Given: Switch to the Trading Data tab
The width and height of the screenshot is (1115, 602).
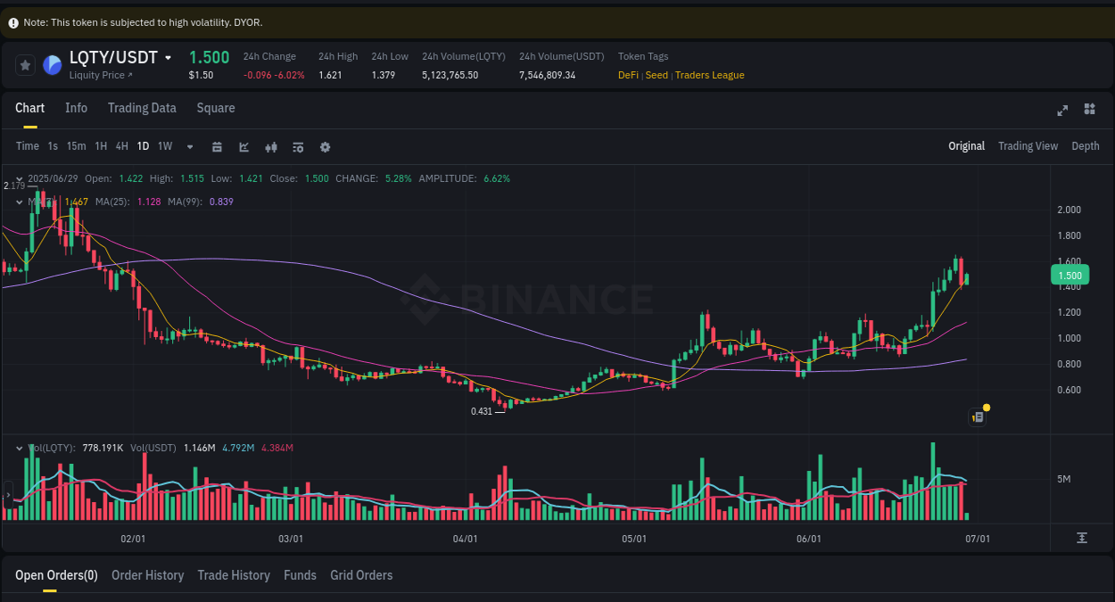Looking at the screenshot, I should click(x=142, y=107).
